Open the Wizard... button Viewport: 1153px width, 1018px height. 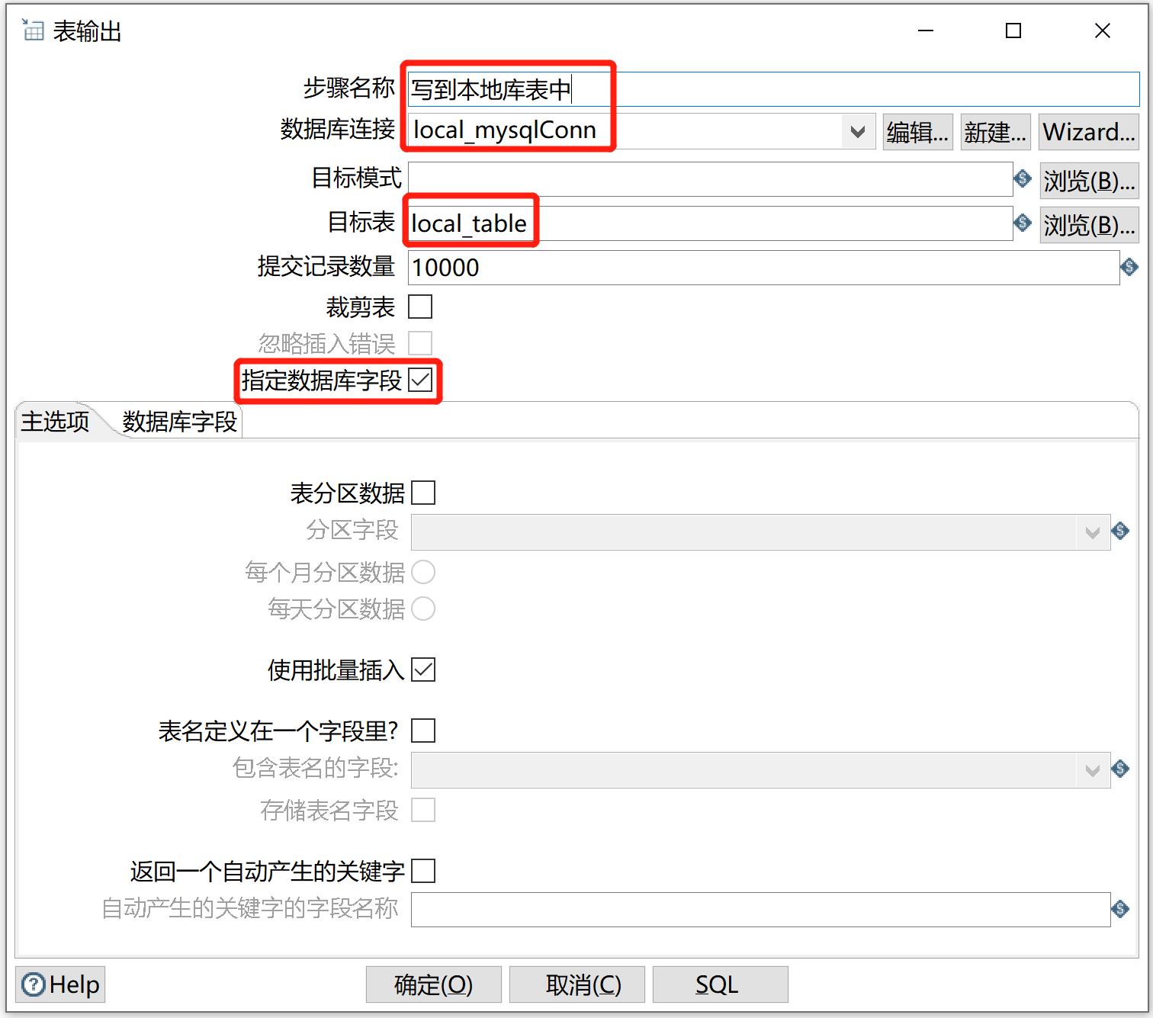click(x=1088, y=132)
